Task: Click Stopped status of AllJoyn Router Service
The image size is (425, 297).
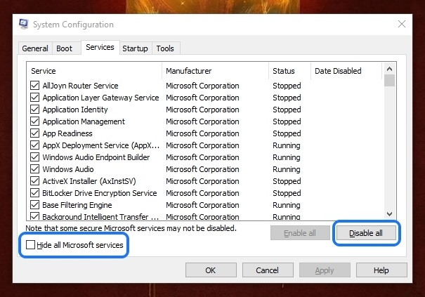Action: coord(287,86)
